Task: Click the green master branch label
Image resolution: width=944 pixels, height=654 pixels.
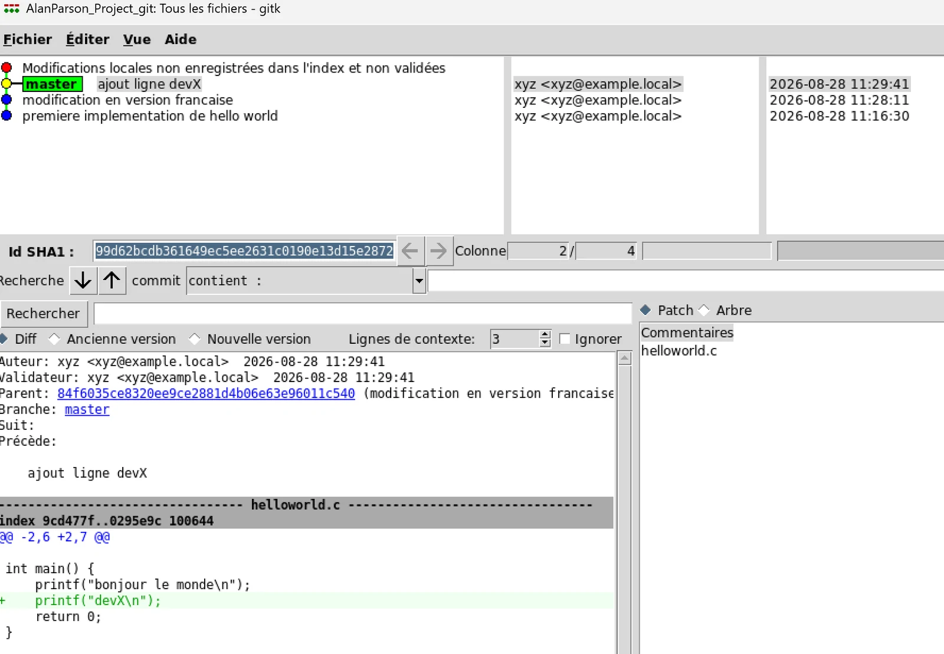Action: (51, 84)
